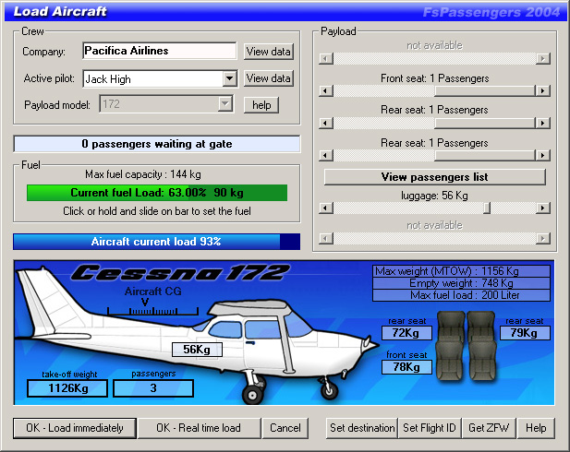
Task: Click 0 passengers waiting at gate banner
Action: point(157,144)
